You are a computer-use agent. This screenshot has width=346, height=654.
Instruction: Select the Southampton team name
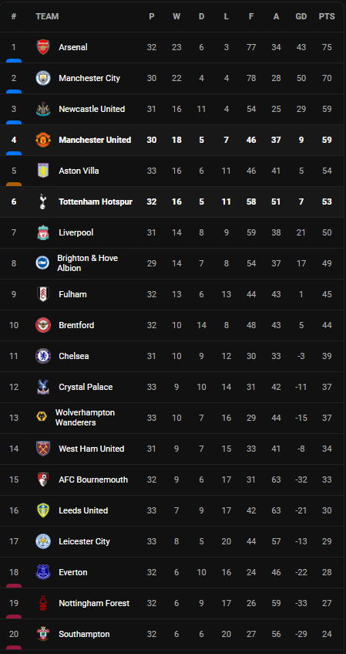coord(84,634)
